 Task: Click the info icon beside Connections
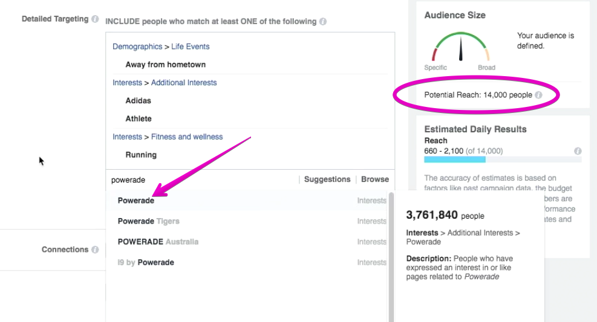[95, 250]
